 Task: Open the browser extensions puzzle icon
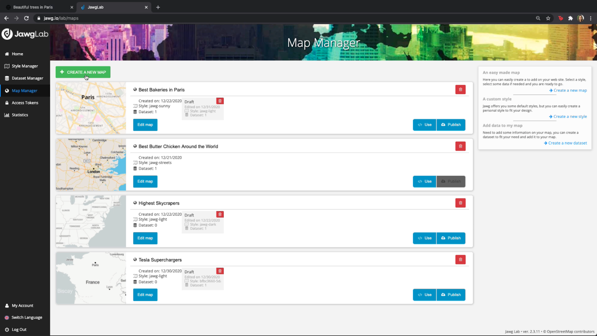click(x=571, y=18)
